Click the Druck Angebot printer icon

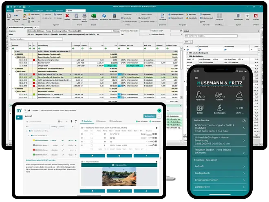[x=84, y=16]
